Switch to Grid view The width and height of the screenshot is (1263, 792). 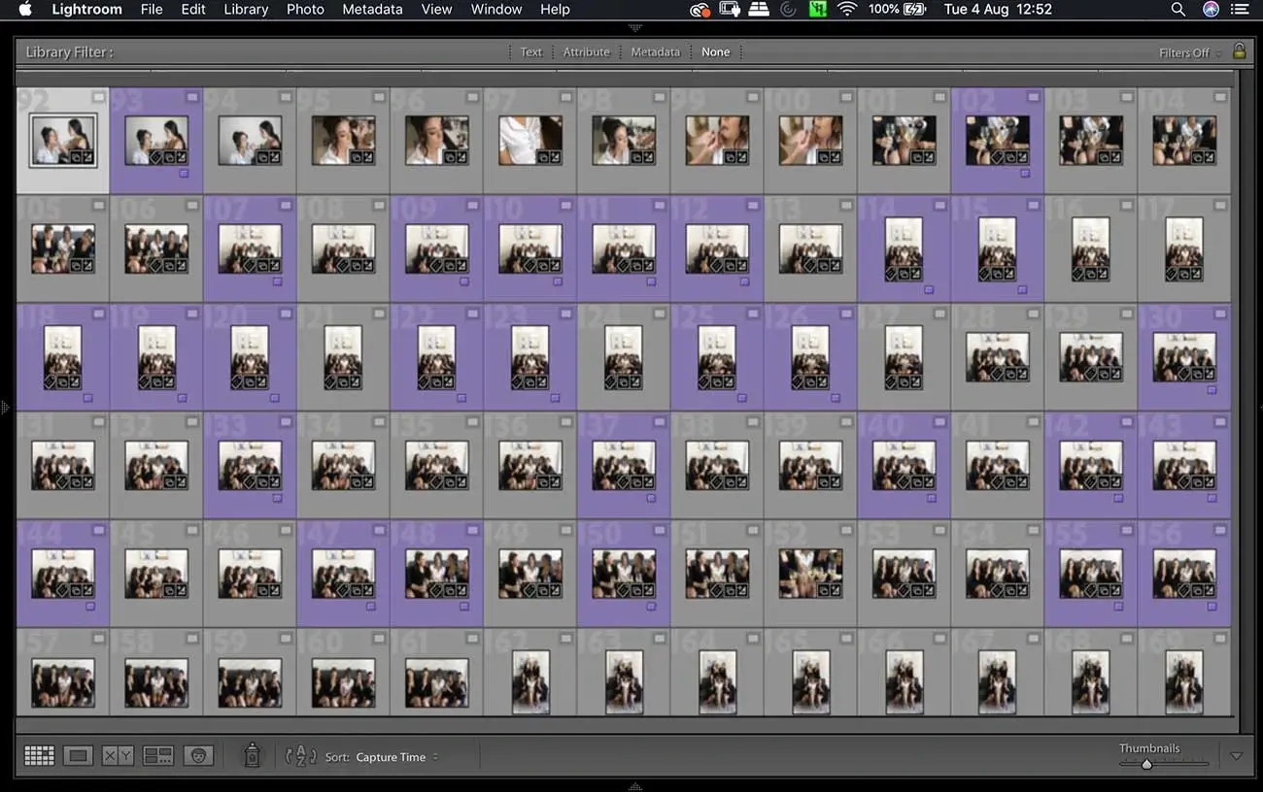coord(39,756)
